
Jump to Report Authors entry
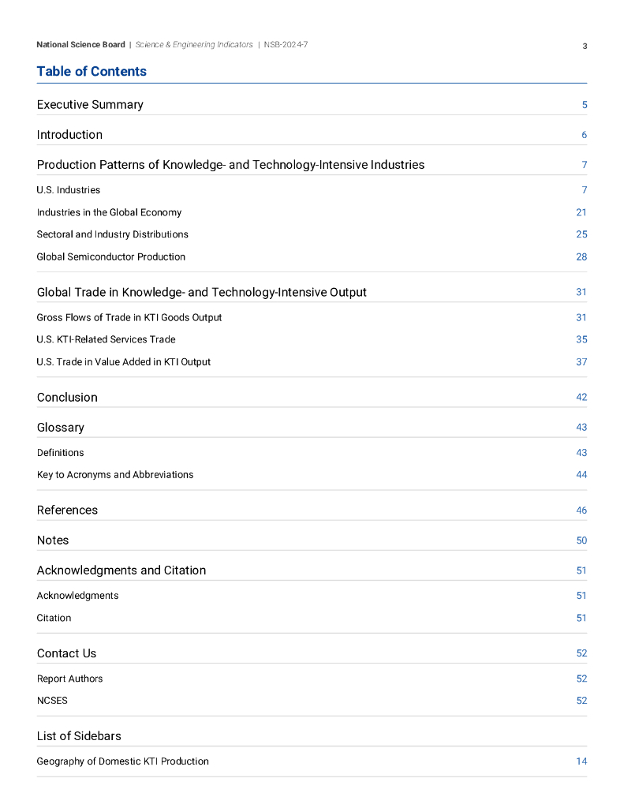coord(69,679)
